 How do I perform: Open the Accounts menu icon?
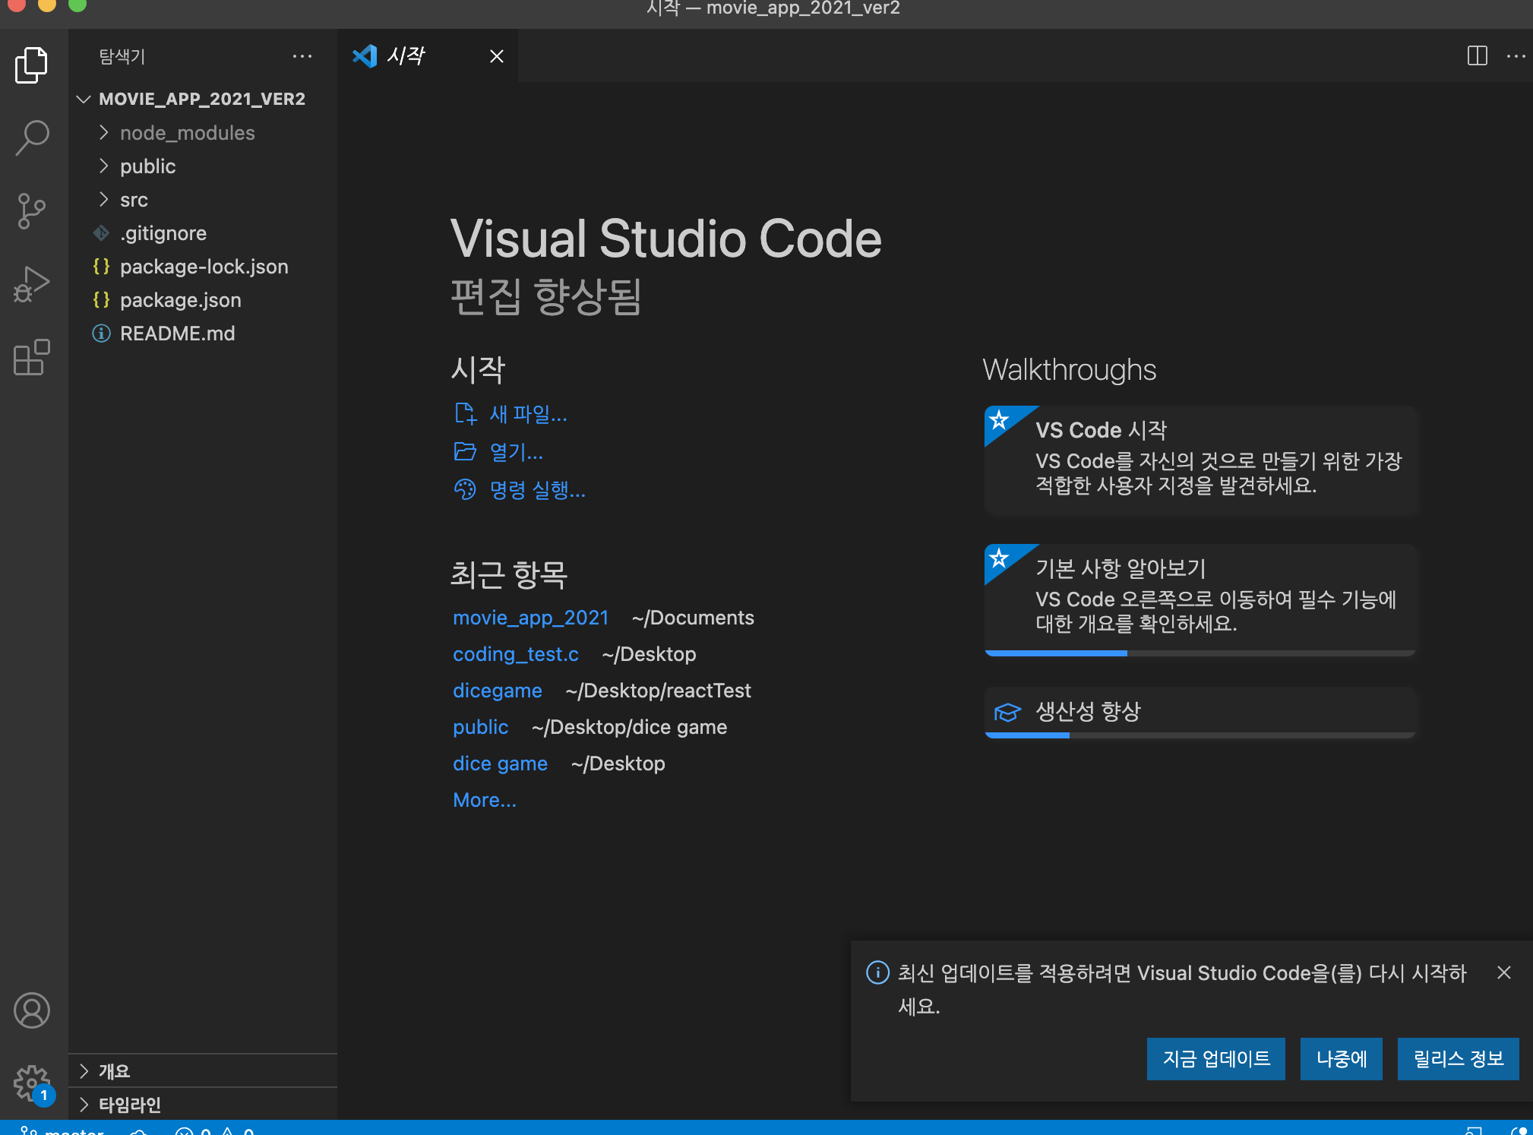(x=31, y=1010)
